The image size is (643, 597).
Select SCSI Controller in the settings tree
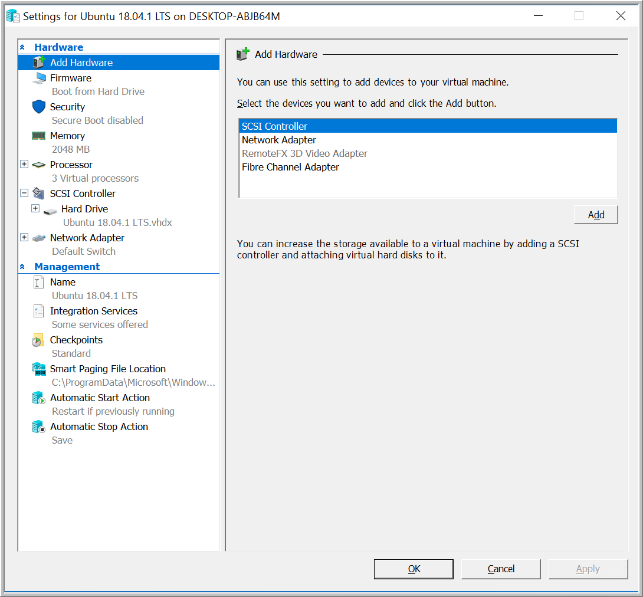pos(83,193)
